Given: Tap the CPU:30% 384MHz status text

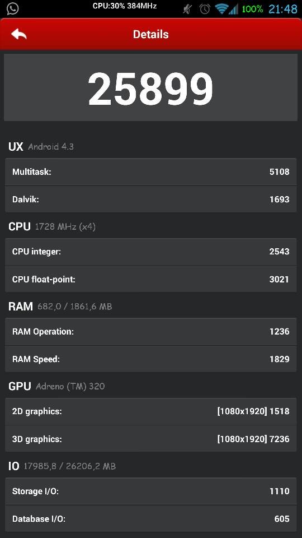Looking at the screenshot, I should point(125,6).
